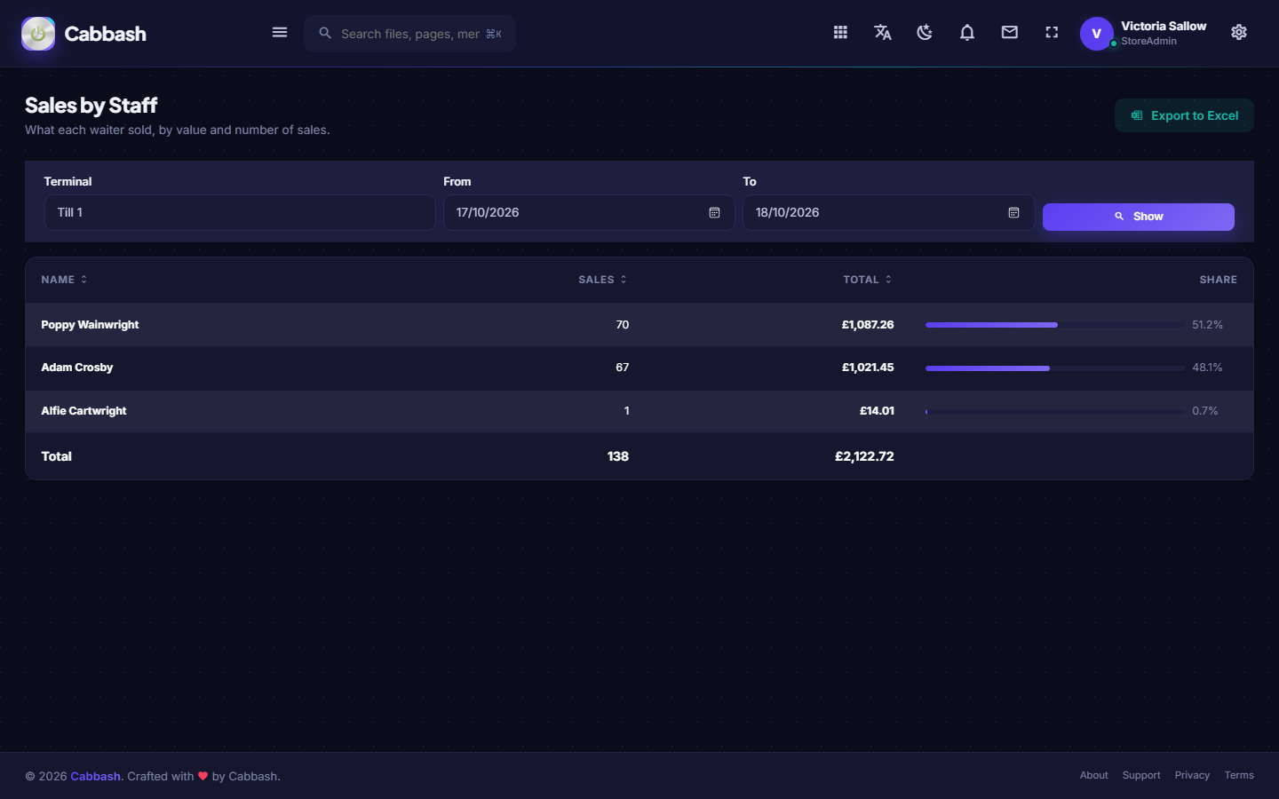Open the About footer link
1279x799 pixels.
point(1093,776)
